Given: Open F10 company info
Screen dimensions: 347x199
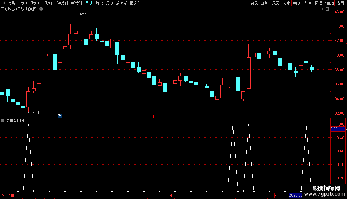Looking at the screenshot, I should 308,3.
